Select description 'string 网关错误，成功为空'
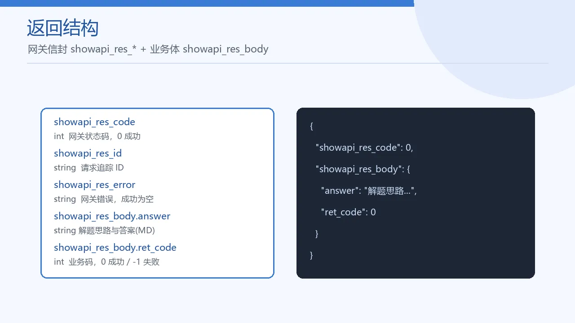 (x=104, y=199)
